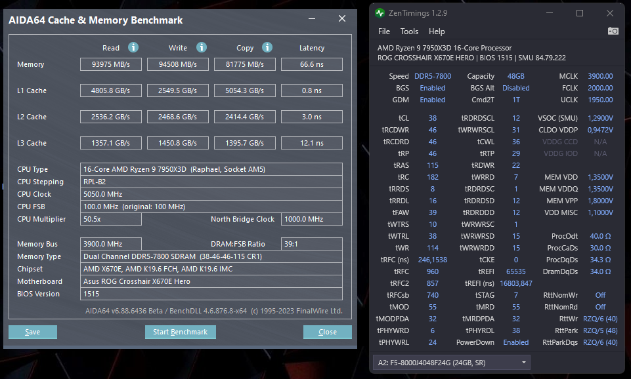
Task: Open the Help menu in ZenTimings
Action: (x=437, y=31)
